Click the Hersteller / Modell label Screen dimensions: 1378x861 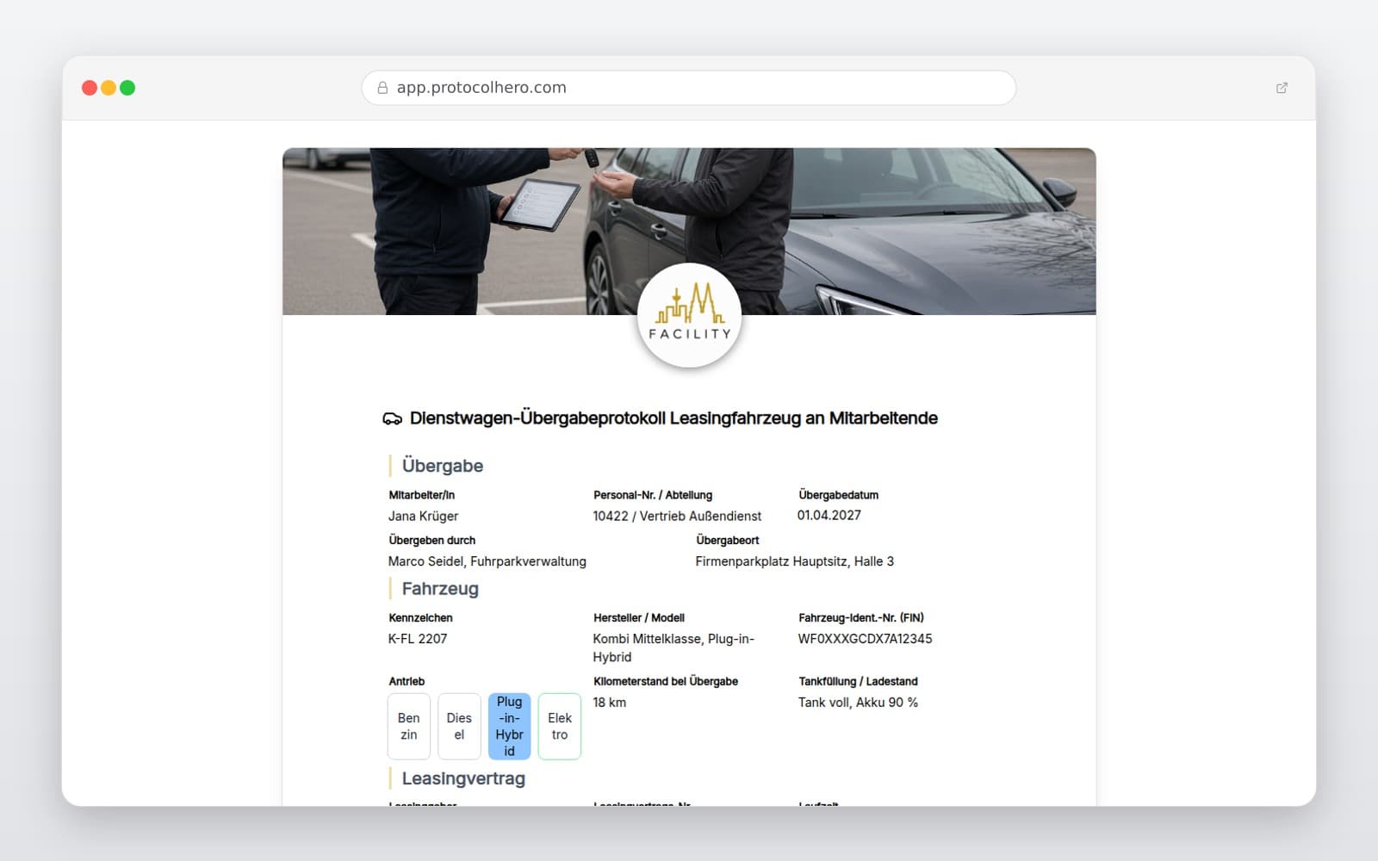pos(639,618)
